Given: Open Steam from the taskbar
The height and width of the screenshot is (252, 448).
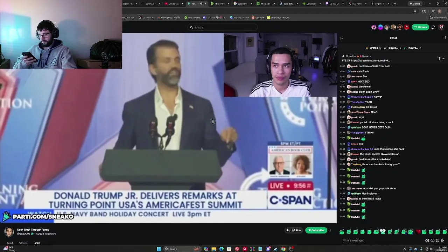Looking at the screenshot, I should coord(275,249).
